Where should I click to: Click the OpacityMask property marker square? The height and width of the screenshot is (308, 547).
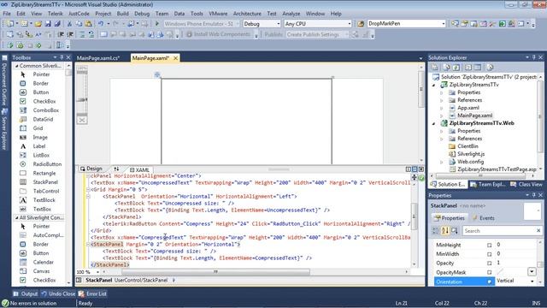[490, 272]
